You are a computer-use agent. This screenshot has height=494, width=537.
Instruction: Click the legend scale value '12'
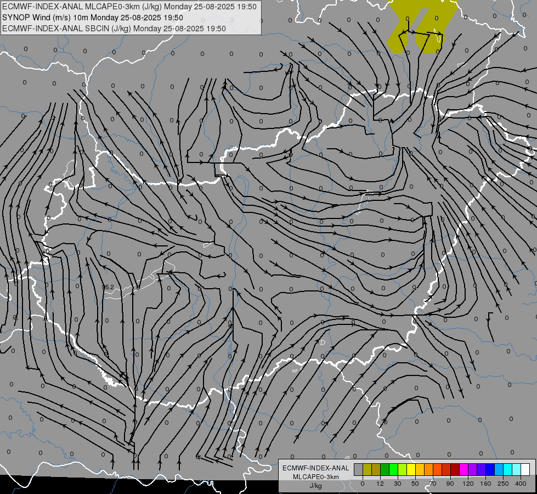coord(380,484)
